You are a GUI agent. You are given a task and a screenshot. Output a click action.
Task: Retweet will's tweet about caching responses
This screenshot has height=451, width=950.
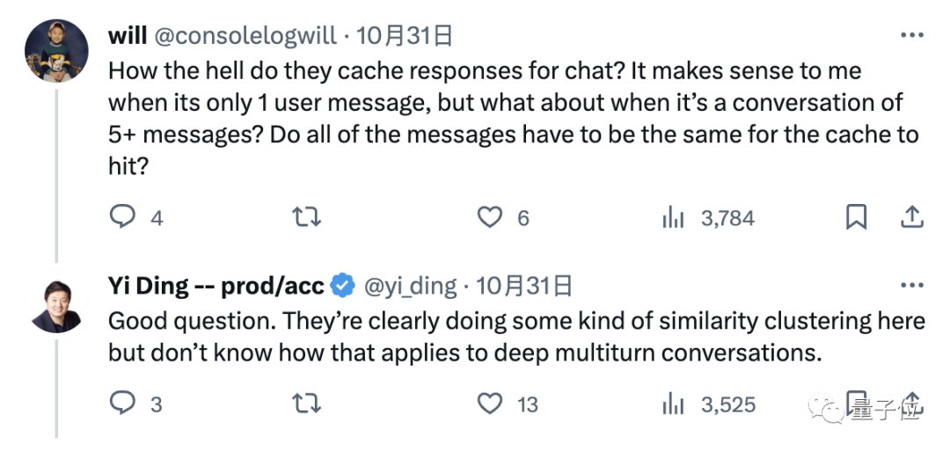[305, 217]
